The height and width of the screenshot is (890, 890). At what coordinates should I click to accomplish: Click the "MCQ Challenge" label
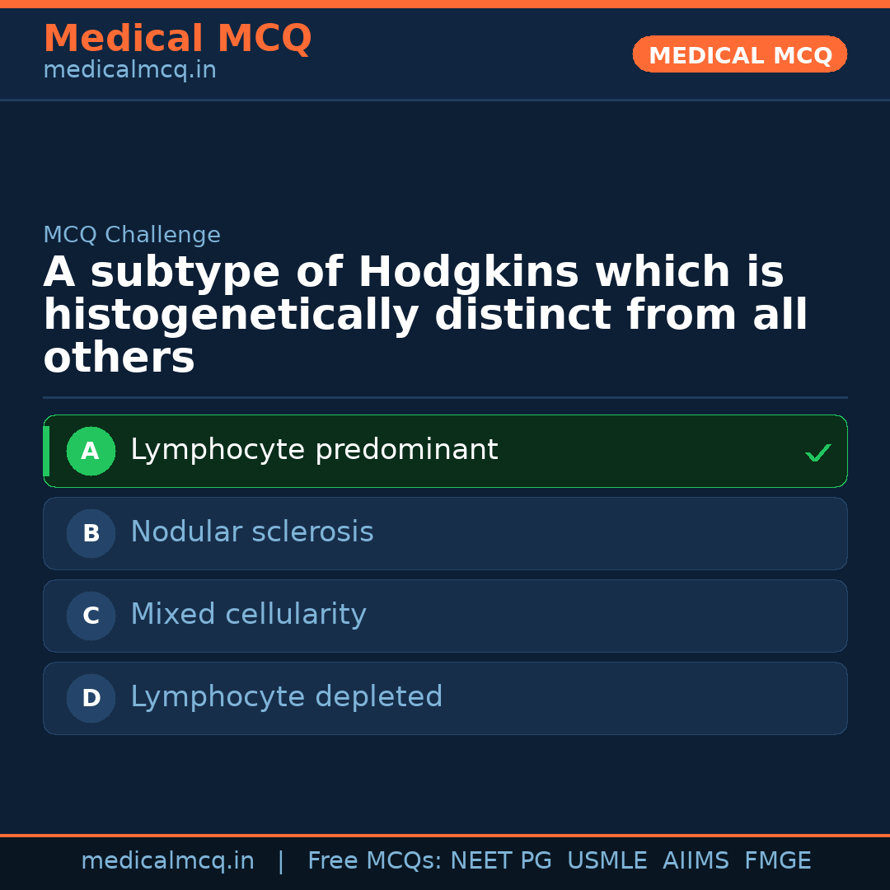click(132, 235)
